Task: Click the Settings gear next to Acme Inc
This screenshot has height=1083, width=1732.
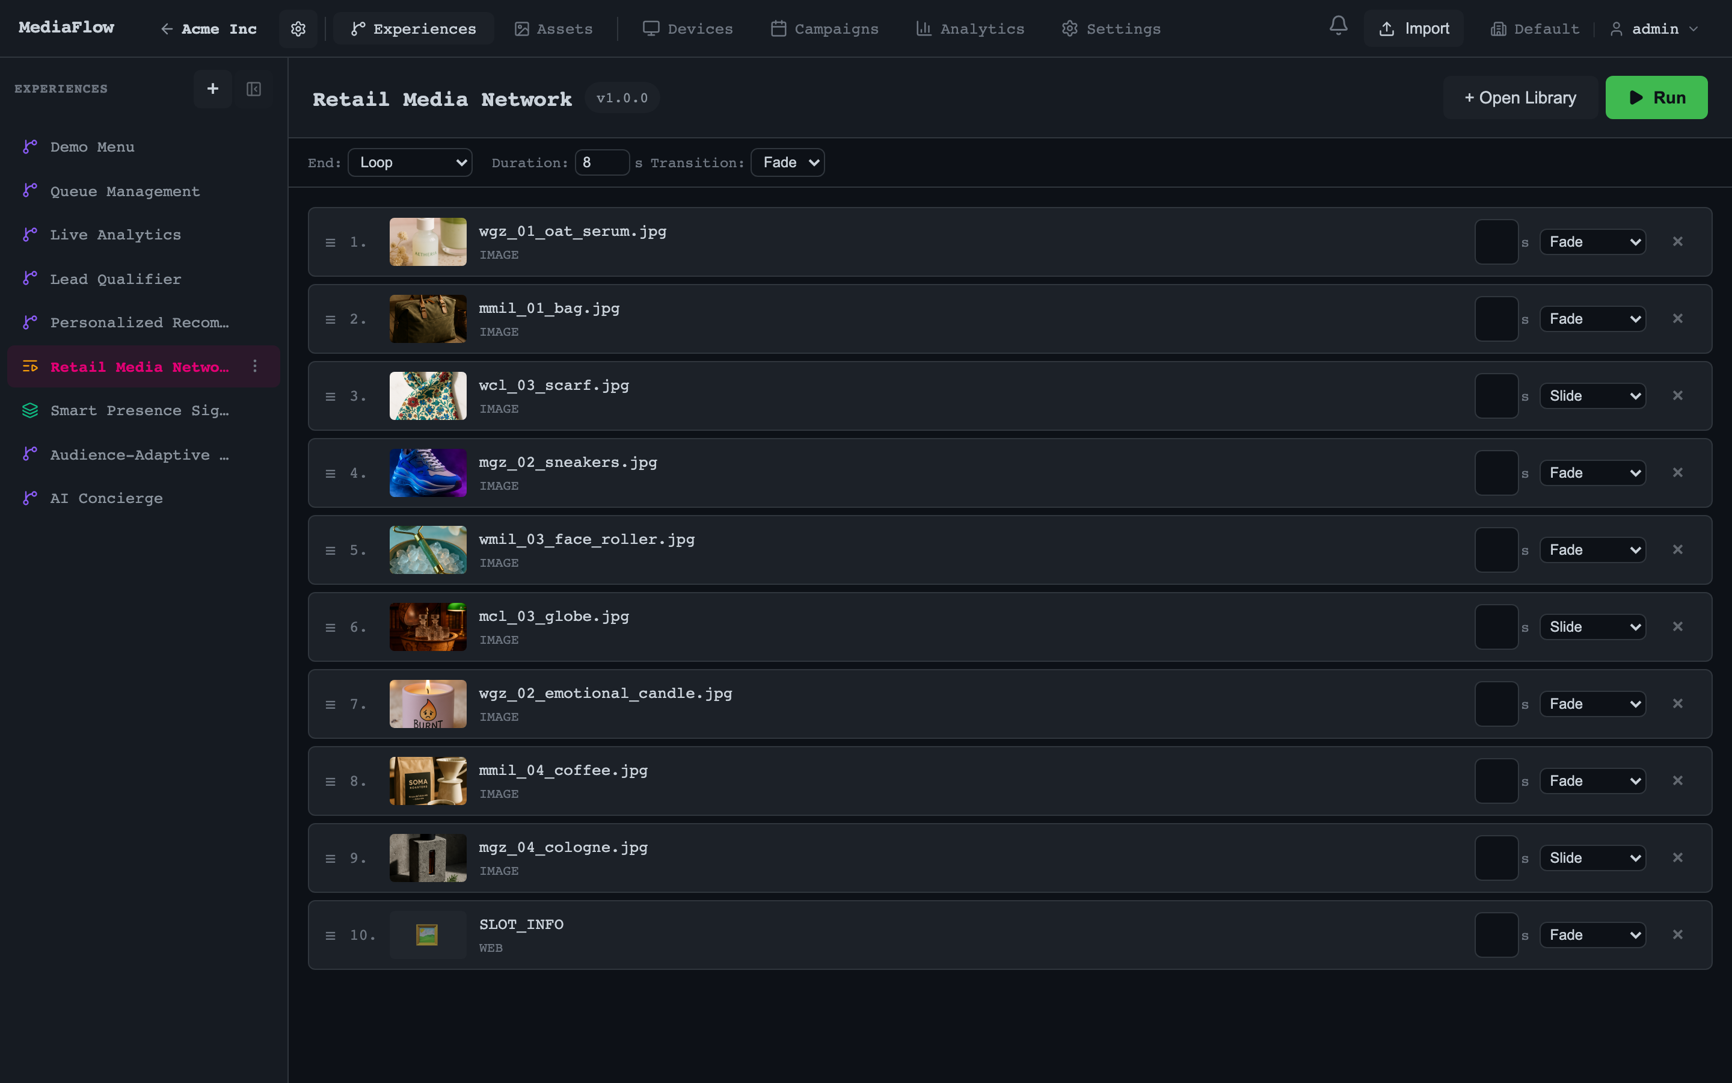Action: pos(298,29)
